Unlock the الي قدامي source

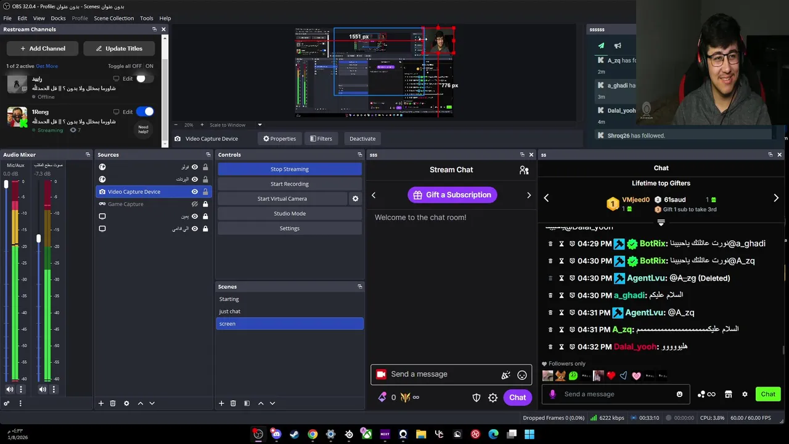(x=205, y=229)
